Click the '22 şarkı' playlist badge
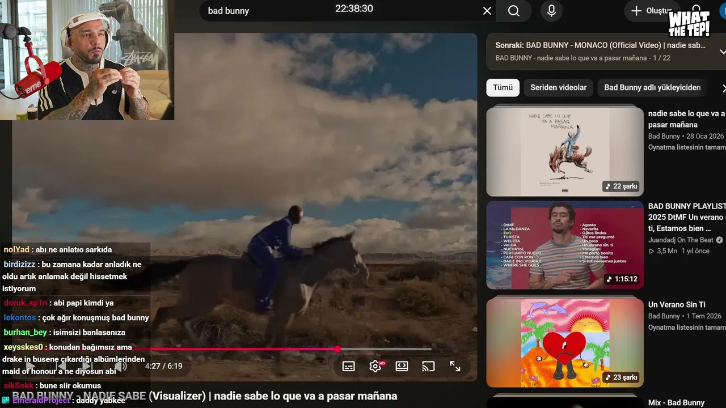Screen dimensions: 726x408 pyautogui.click(x=622, y=186)
